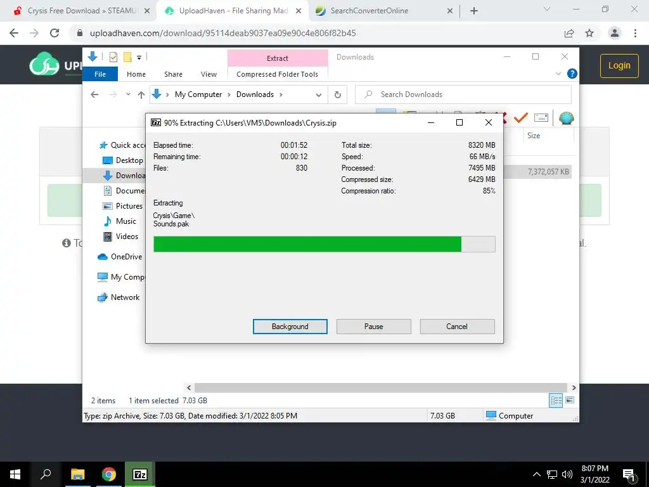Open Customize Quick Access Toolbar dropdown
This screenshot has width=649, height=487.
point(139,58)
